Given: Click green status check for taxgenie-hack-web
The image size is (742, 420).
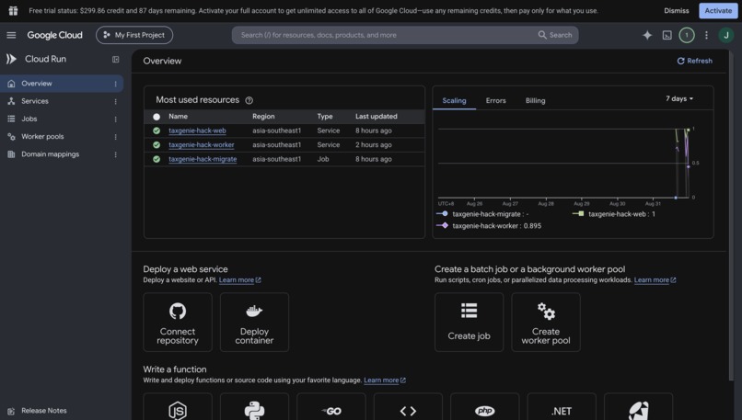Looking at the screenshot, I should pyautogui.click(x=157, y=131).
